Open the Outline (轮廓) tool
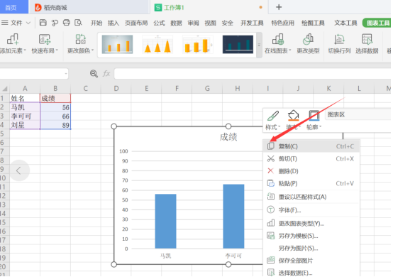Viewport: 393px width, 277px height. pyautogui.click(x=314, y=120)
